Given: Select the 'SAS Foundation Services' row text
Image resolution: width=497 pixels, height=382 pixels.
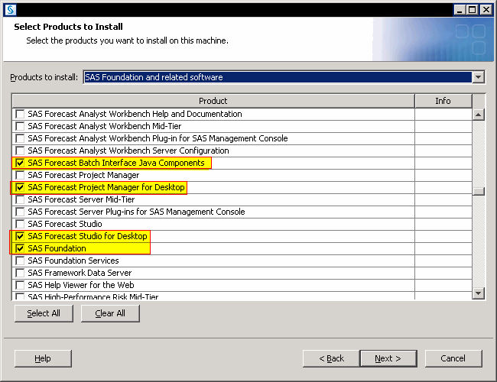Looking at the screenshot, I should (73, 261).
